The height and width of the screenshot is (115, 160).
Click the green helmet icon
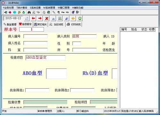click(x=49, y=12)
